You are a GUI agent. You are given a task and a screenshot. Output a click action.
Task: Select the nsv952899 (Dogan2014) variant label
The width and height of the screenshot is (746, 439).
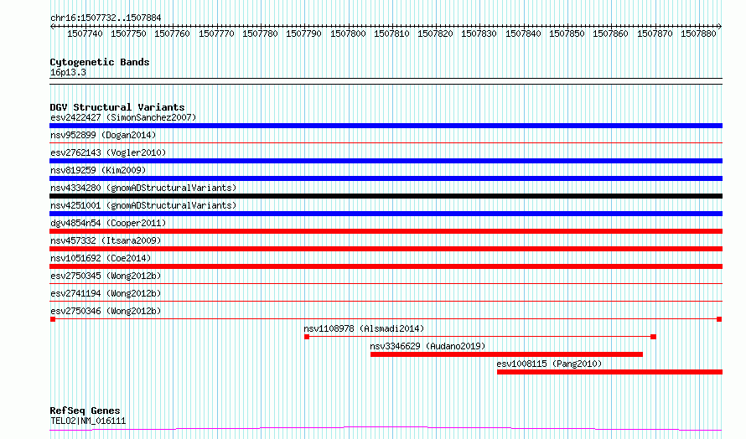(x=103, y=135)
